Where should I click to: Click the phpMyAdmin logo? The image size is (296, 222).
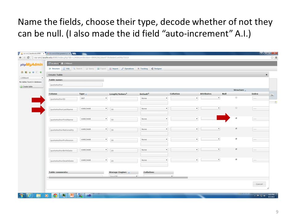pos(31,64)
